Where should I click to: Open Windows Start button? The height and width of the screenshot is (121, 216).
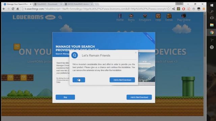[212, 5]
